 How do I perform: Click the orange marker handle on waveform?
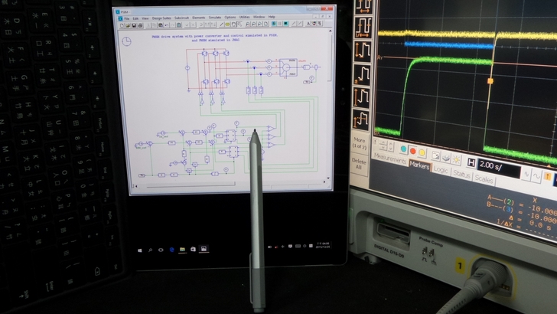490,81
